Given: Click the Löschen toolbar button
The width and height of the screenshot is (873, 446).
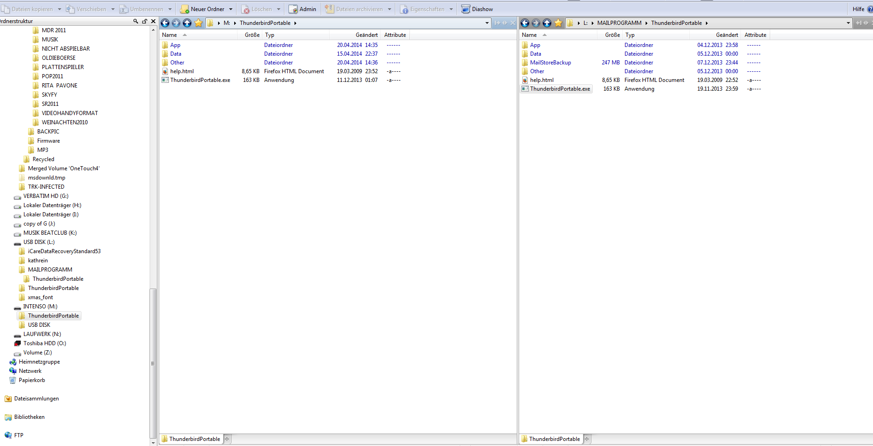Looking at the screenshot, I should click(x=257, y=9).
